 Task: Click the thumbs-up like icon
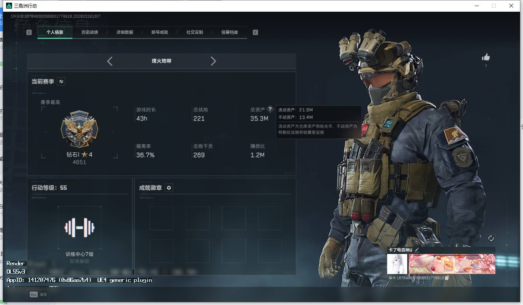pyautogui.click(x=486, y=57)
